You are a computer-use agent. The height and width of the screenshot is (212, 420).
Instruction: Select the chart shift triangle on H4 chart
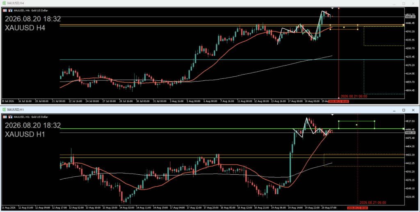click(x=332, y=8)
